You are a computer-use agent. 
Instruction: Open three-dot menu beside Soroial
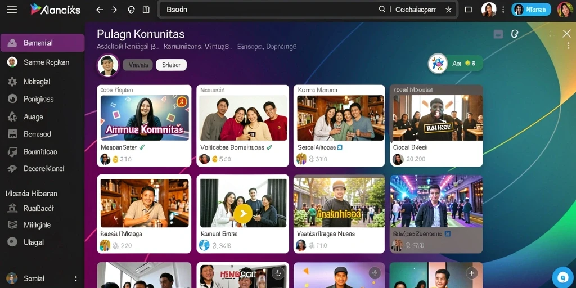[x=76, y=278]
